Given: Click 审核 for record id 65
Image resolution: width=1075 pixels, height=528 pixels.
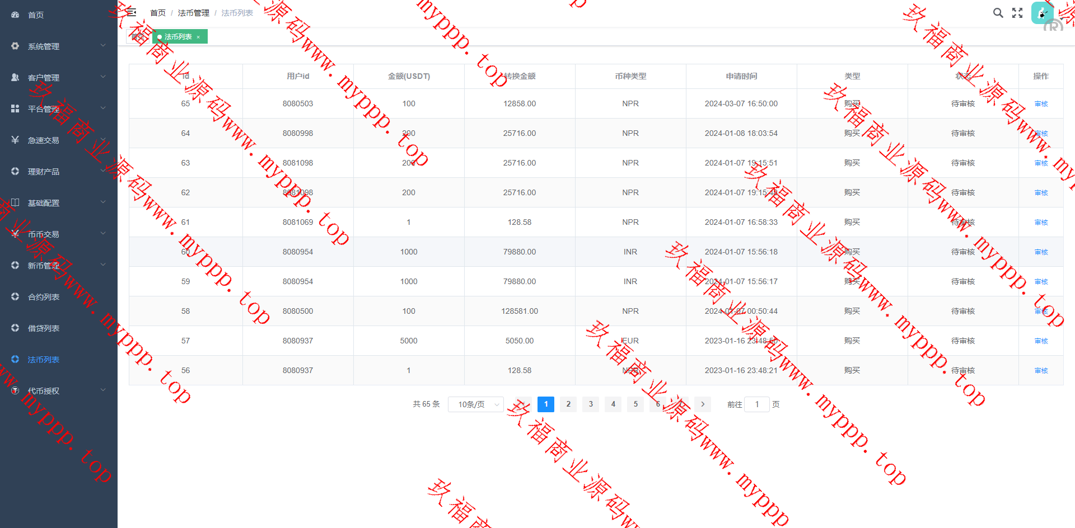Looking at the screenshot, I should pos(1041,104).
